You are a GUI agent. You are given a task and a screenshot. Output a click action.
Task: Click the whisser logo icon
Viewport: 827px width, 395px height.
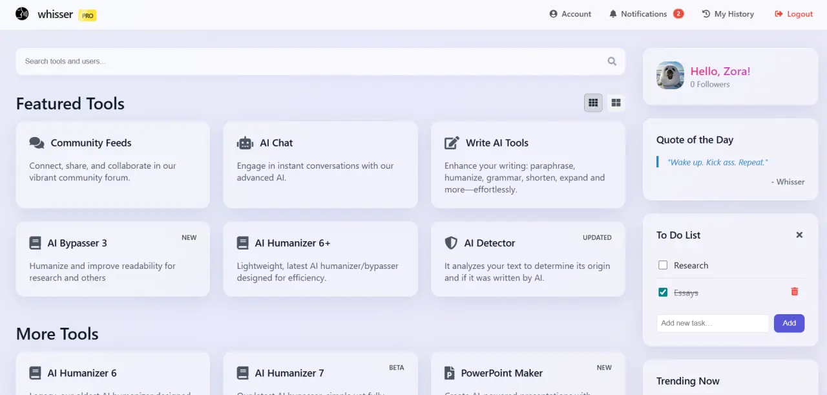[22, 14]
